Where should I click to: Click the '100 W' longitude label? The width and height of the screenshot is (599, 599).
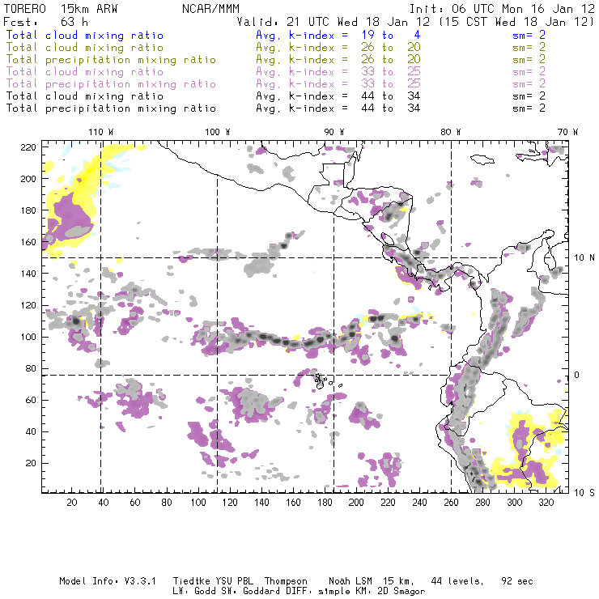[x=218, y=132]
